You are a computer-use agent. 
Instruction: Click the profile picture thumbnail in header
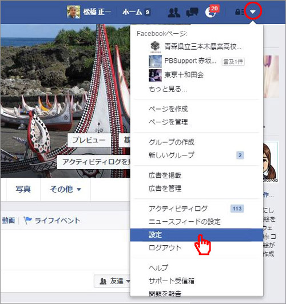click(74, 12)
